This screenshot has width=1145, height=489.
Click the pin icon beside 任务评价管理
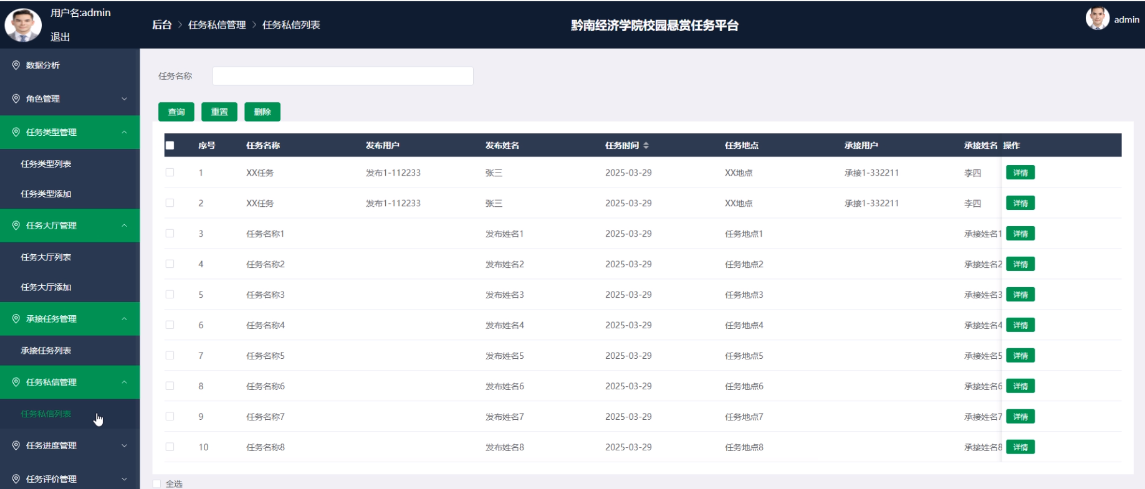[16, 478]
